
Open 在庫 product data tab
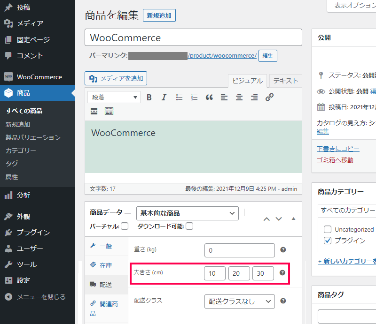tap(107, 265)
